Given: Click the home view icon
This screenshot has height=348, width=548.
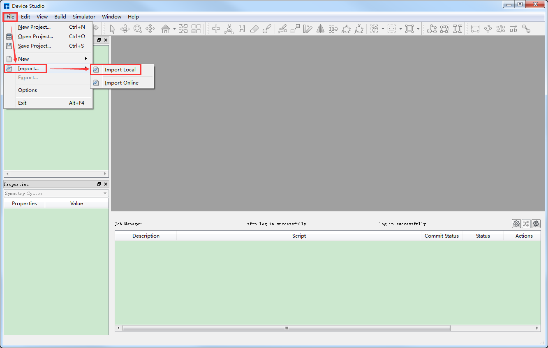Looking at the screenshot, I should pos(165,29).
